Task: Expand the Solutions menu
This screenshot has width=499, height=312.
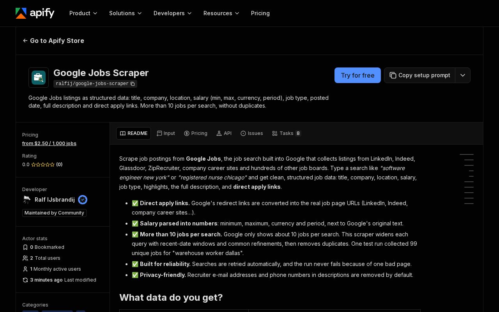Action: click(x=126, y=13)
